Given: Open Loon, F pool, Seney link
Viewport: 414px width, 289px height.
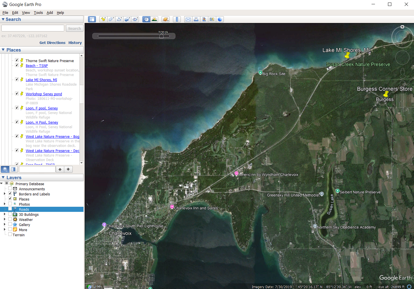Looking at the screenshot, I should pyautogui.click(x=42, y=108).
